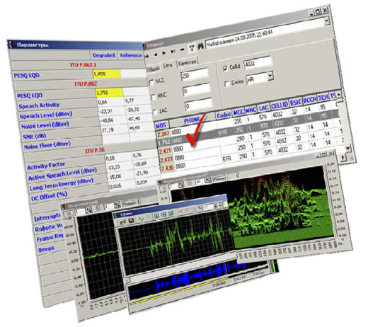
Task: Open search with the binoculars icon
Action: click(200, 46)
